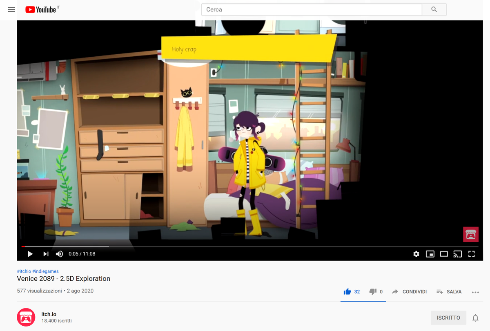This screenshot has width=490, height=331.
Task: Cast video to TV
Action: coord(458,254)
